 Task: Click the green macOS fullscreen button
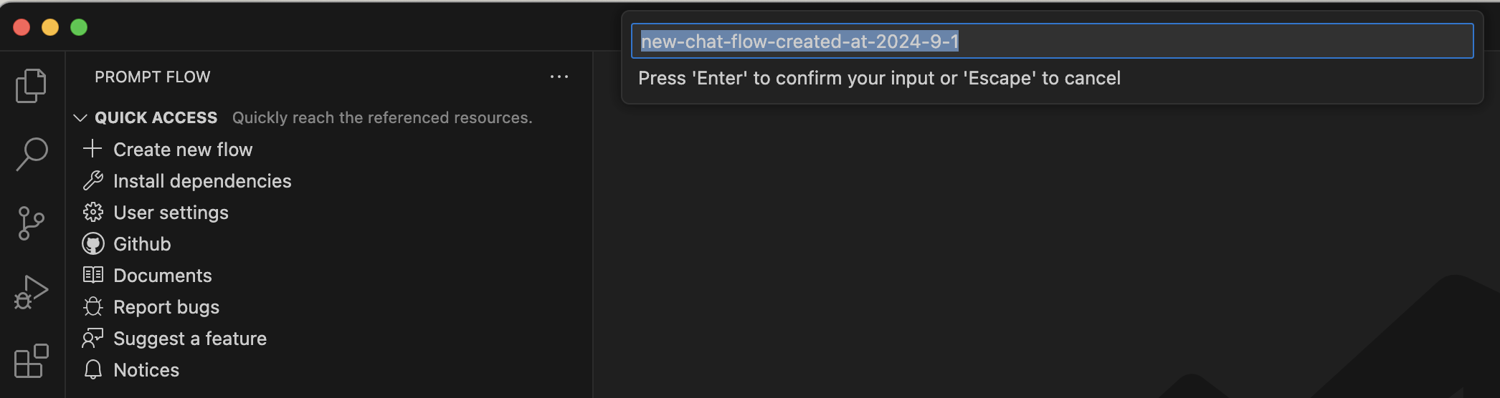[x=79, y=27]
